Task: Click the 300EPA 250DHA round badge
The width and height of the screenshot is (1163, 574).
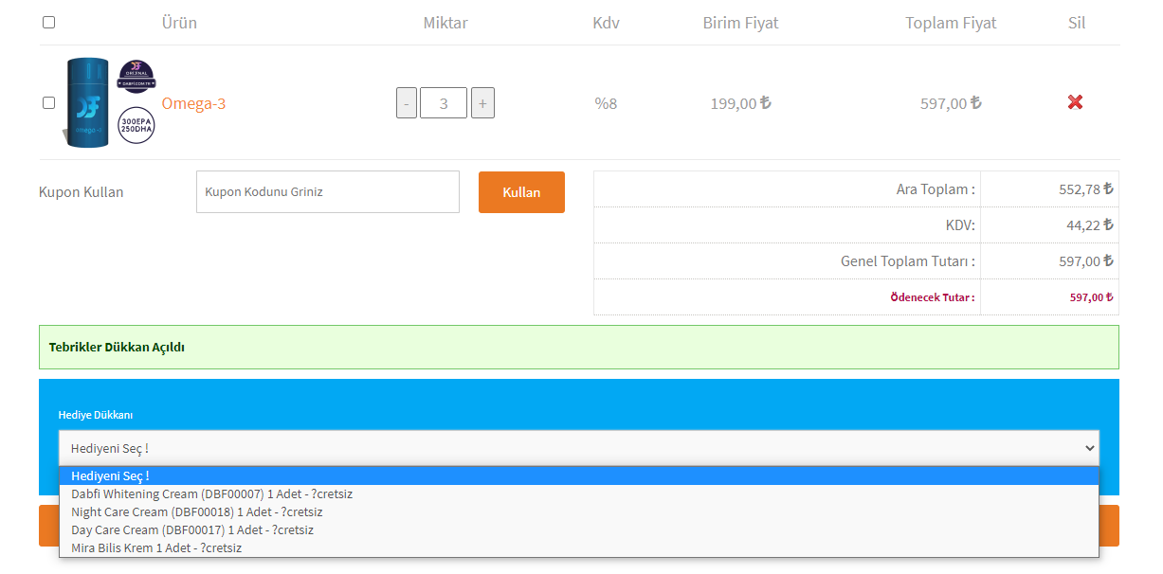Action: (136, 126)
